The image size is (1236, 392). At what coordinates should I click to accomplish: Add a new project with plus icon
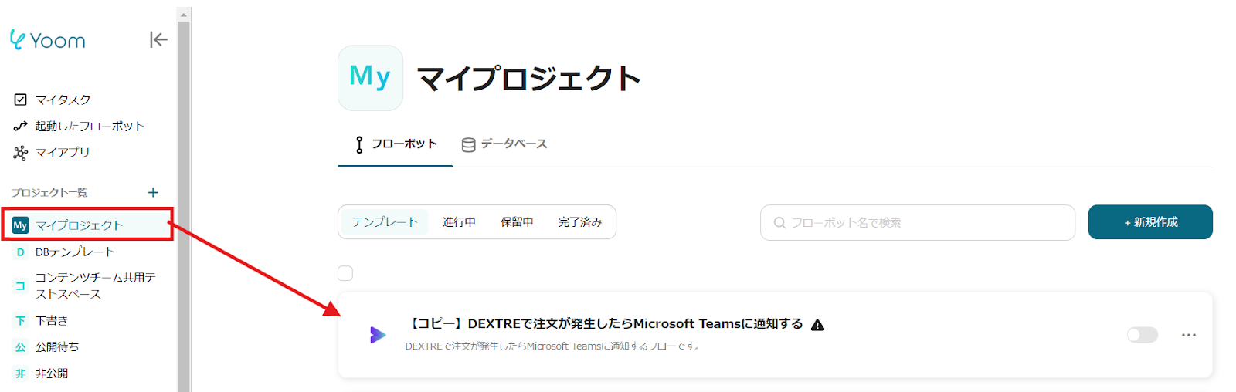coord(153,192)
